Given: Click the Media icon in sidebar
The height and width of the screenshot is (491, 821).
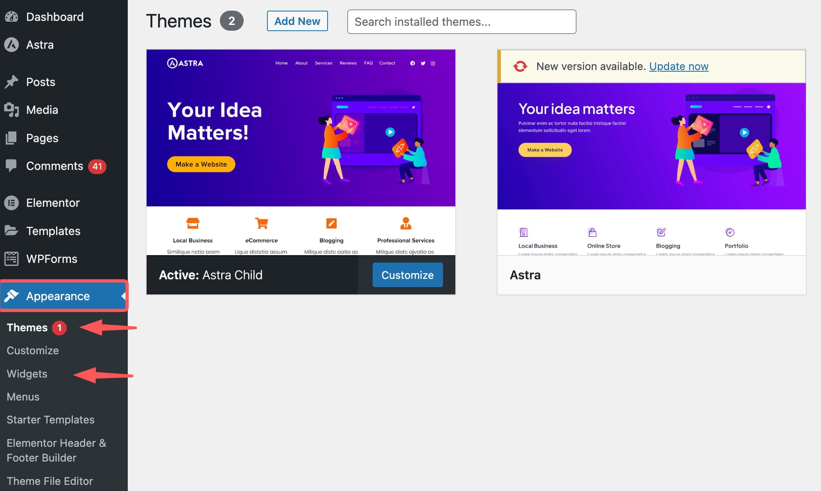Looking at the screenshot, I should (x=11, y=110).
